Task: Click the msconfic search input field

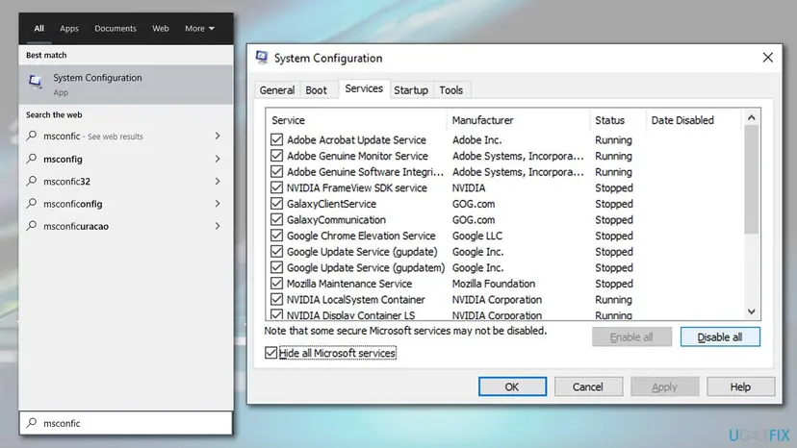Action: pyautogui.click(x=126, y=423)
